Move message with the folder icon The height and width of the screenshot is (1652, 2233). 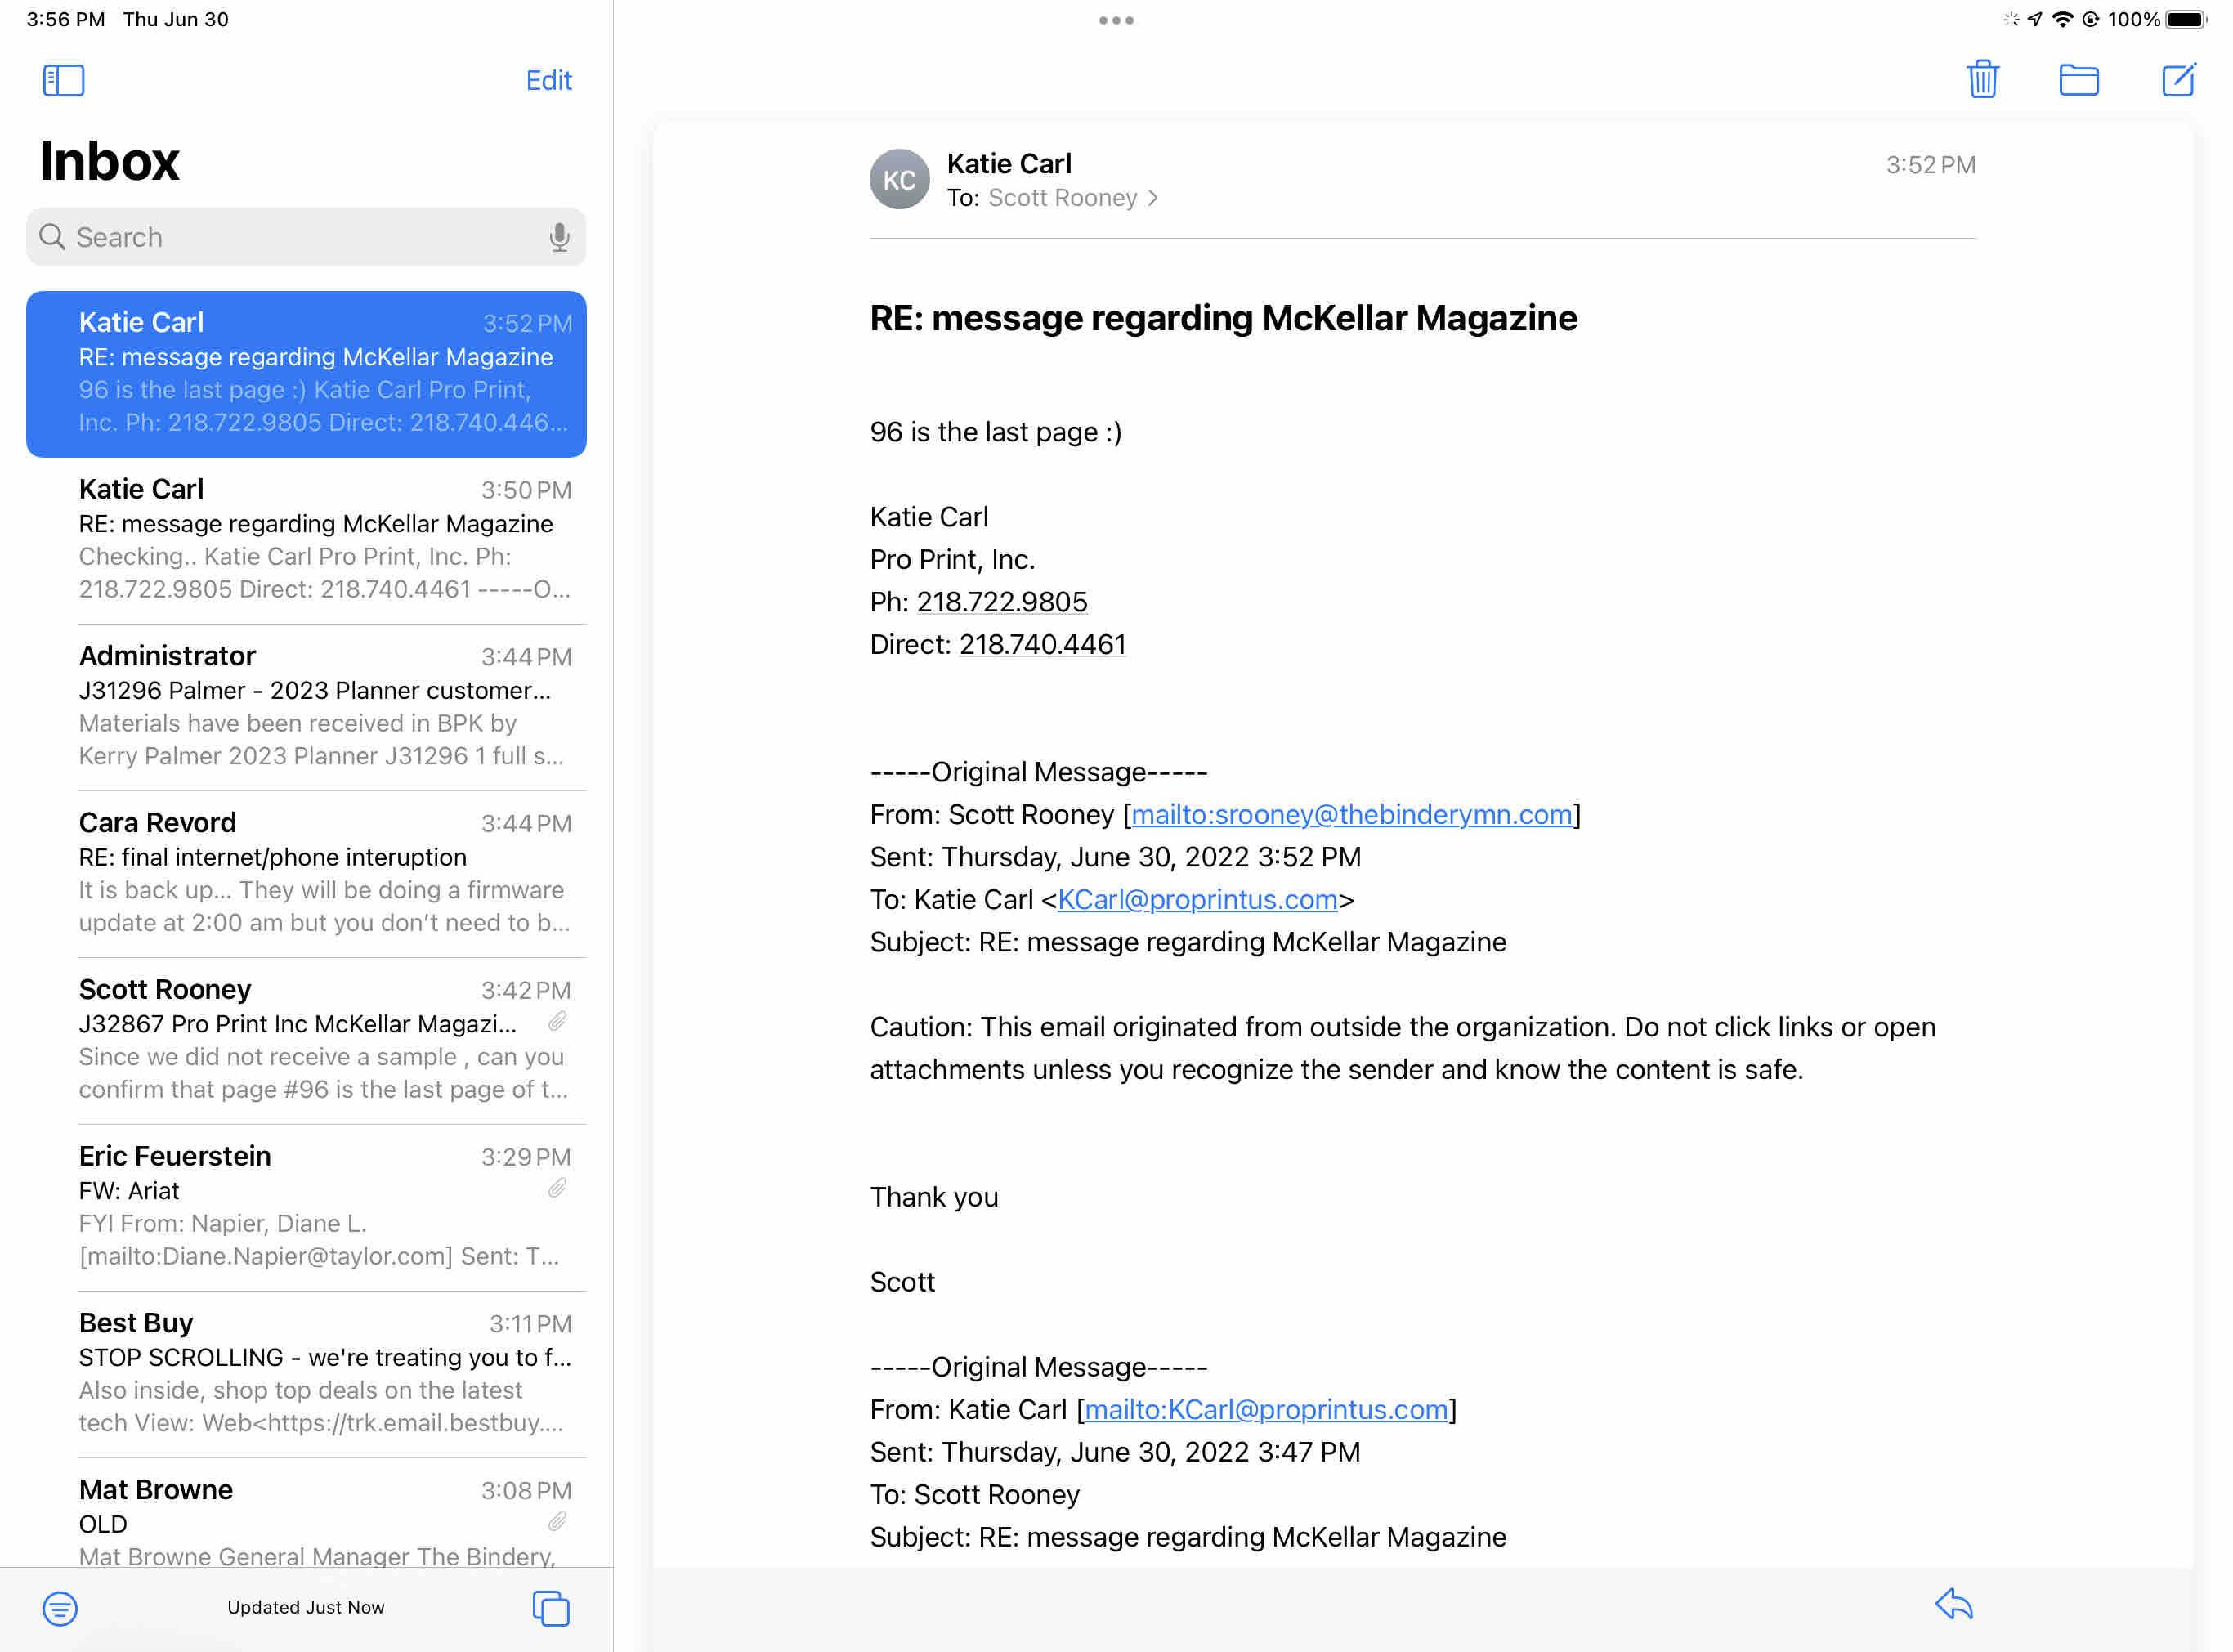(x=2078, y=80)
